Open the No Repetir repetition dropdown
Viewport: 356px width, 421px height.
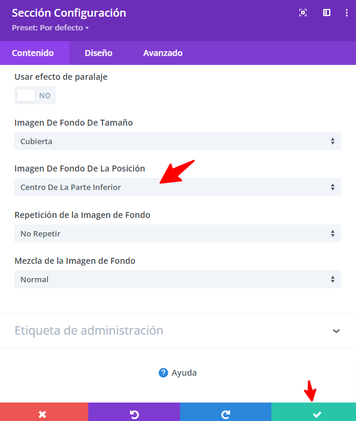(178, 233)
